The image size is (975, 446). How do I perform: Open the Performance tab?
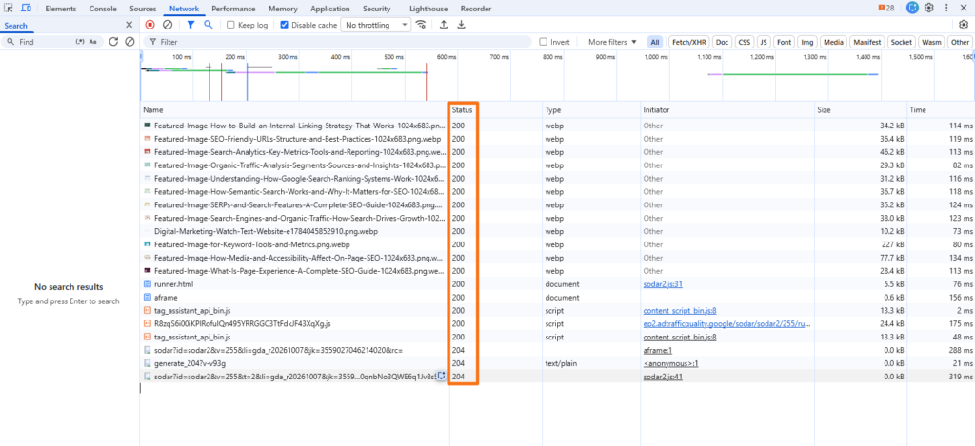233,9
